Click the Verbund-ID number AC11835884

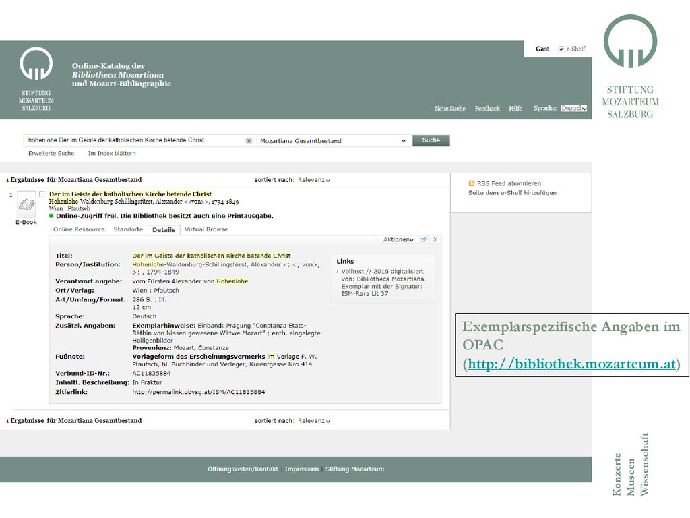[x=152, y=374]
